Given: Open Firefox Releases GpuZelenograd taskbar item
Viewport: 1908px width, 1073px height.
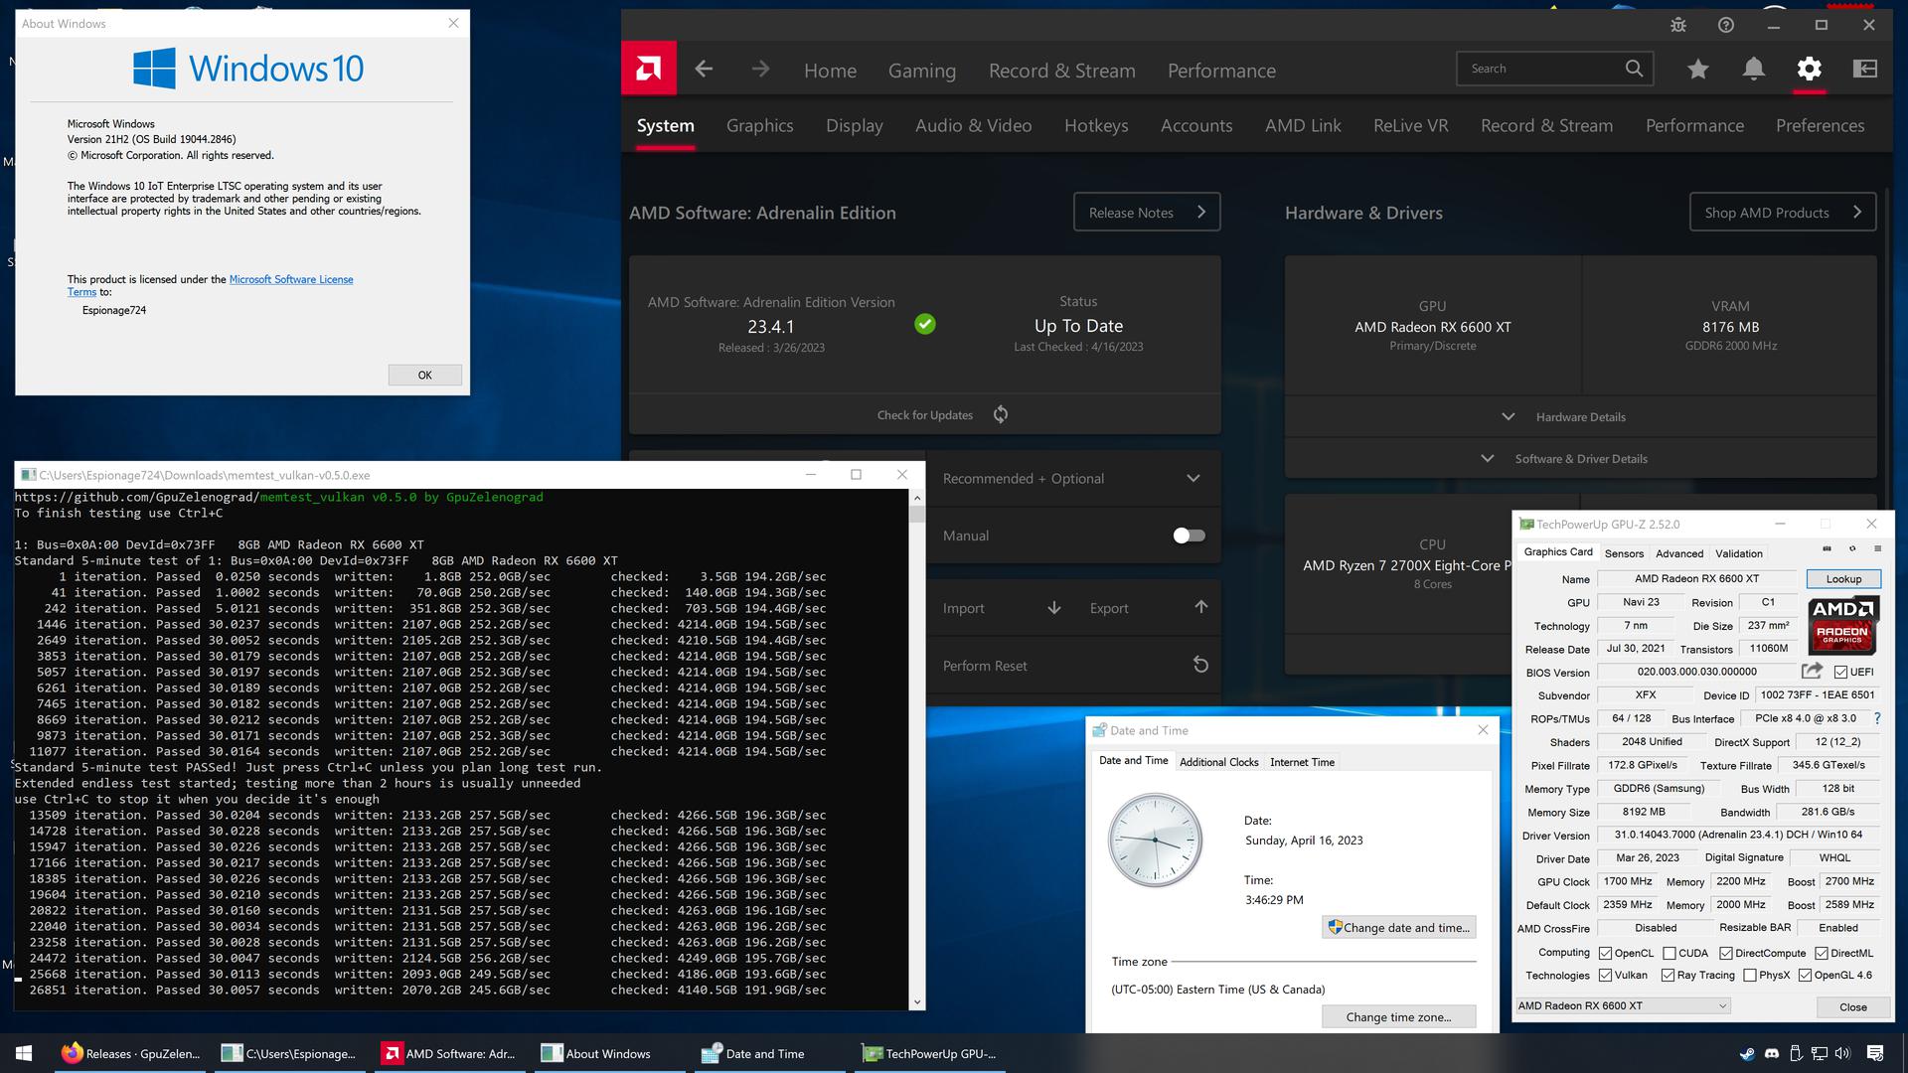Looking at the screenshot, I should pyautogui.click(x=130, y=1053).
